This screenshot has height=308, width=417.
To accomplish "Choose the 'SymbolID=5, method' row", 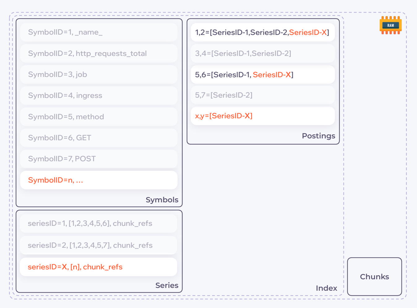I will pos(99,117).
